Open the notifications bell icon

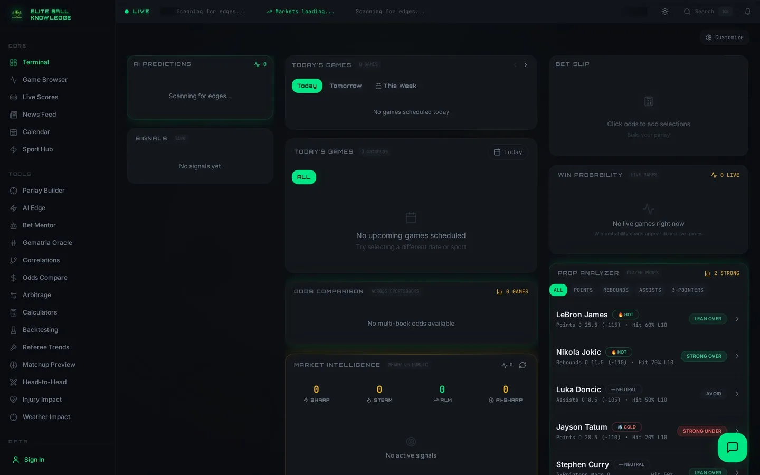pos(748,12)
